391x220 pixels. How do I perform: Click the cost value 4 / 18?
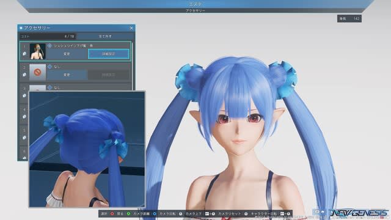pos(69,37)
